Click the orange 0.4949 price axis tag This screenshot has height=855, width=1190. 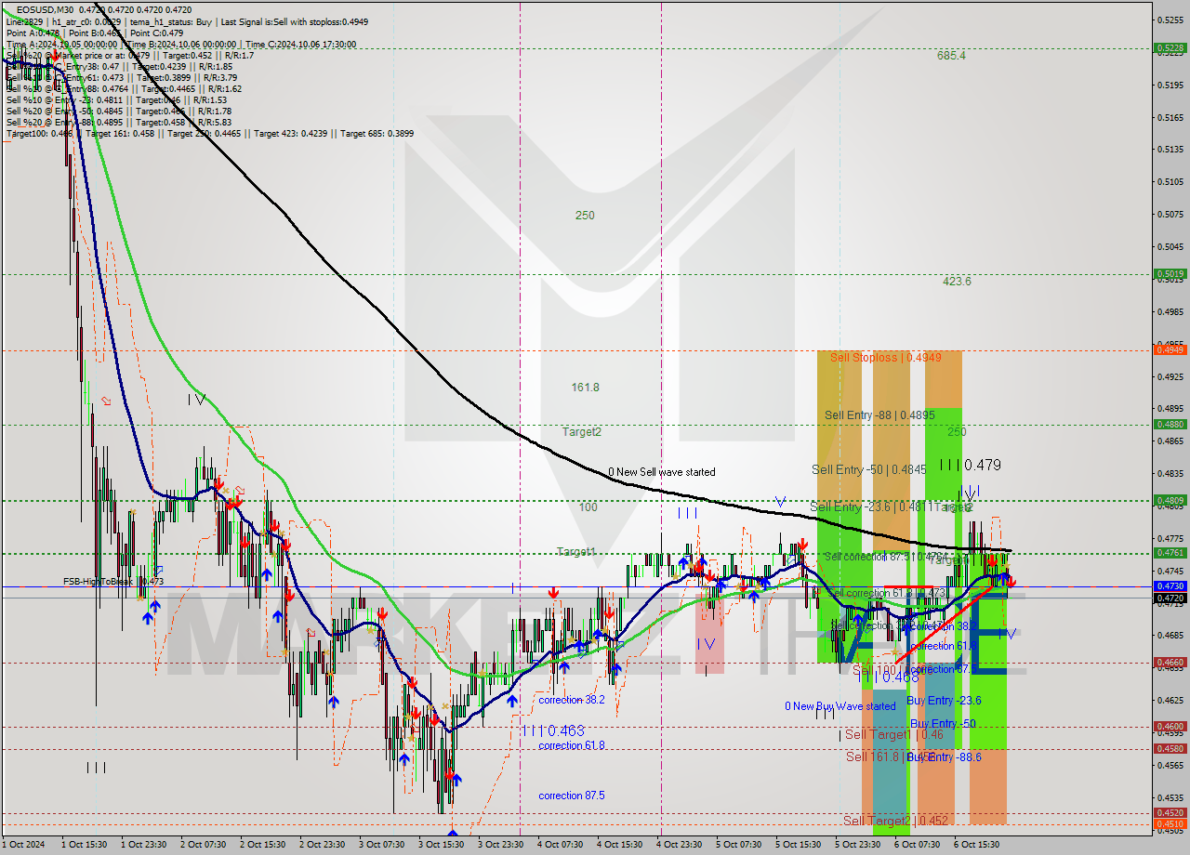click(1170, 349)
